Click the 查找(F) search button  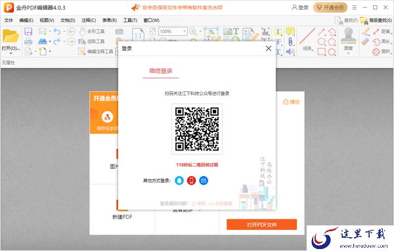(x=346, y=20)
